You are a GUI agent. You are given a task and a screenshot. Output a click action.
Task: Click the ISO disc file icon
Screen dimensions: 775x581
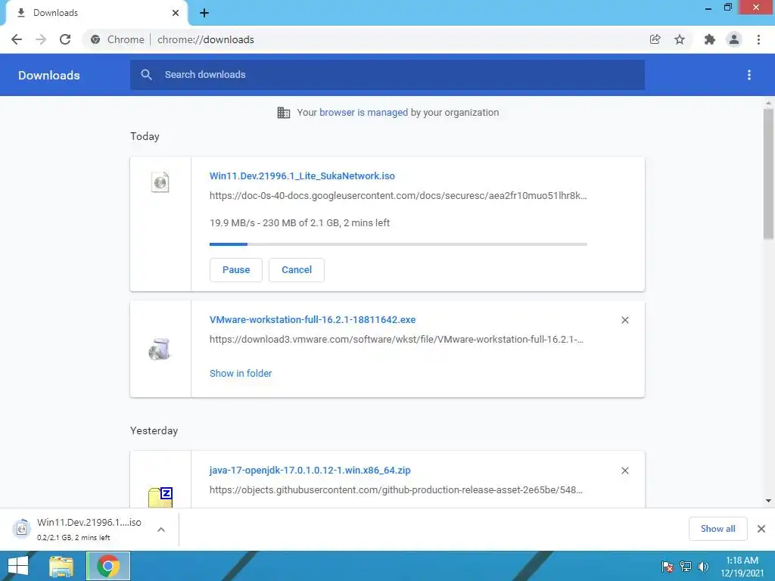(160, 182)
